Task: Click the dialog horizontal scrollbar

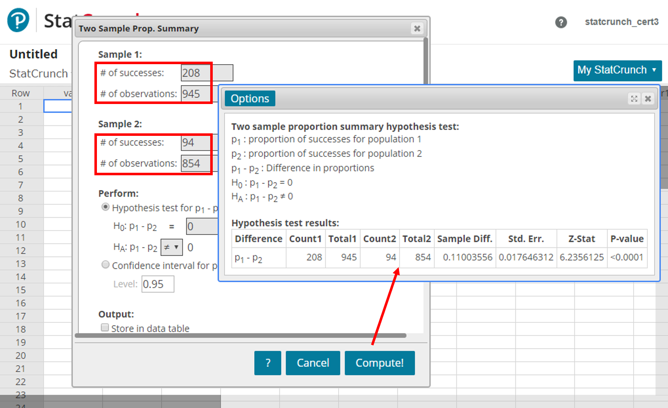Action: (241, 335)
